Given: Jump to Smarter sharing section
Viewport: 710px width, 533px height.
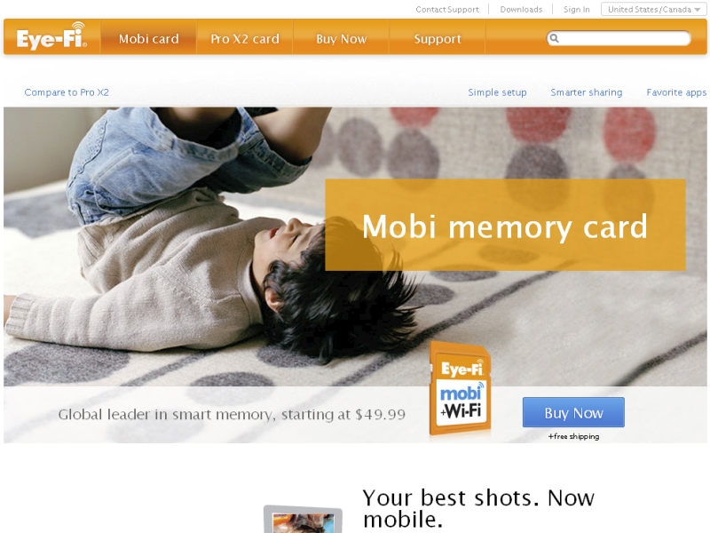Looking at the screenshot, I should click(587, 92).
